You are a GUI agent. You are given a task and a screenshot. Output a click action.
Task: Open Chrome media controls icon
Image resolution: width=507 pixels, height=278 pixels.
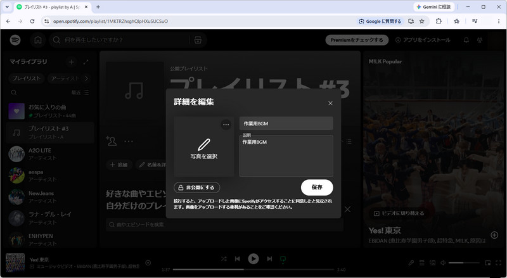pos(475,22)
